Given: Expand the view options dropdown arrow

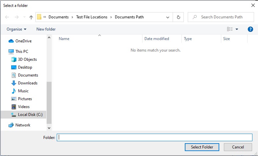Looking at the screenshot, I should tap(237, 29).
